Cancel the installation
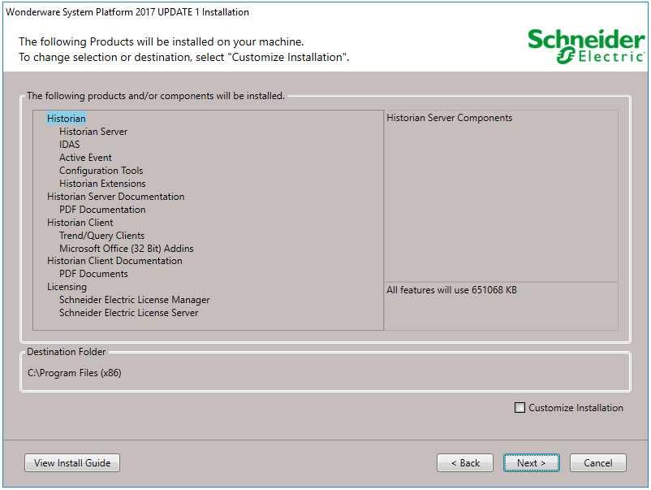Viewport: 651px width, 490px height. [x=598, y=462]
